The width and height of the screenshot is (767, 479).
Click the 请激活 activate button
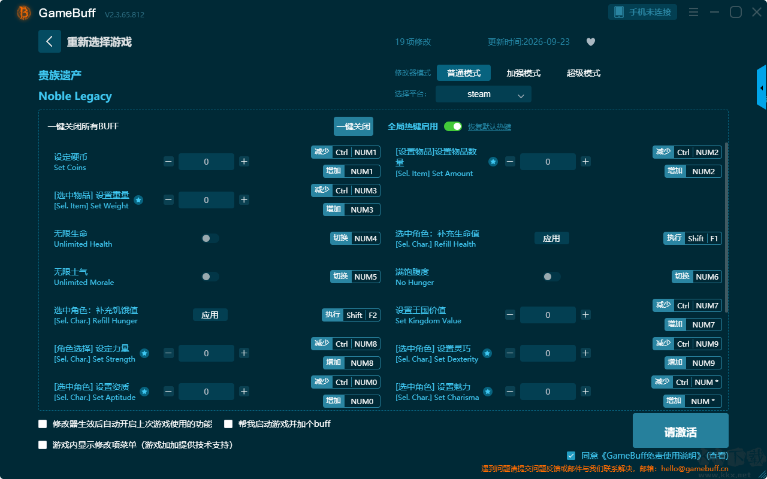pyautogui.click(x=681, y=432)
